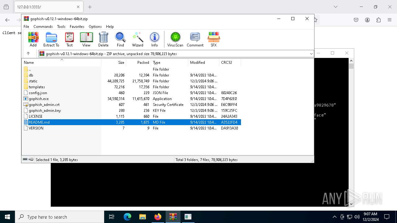Expand the archive path dropdown arrow

(311, 54)
